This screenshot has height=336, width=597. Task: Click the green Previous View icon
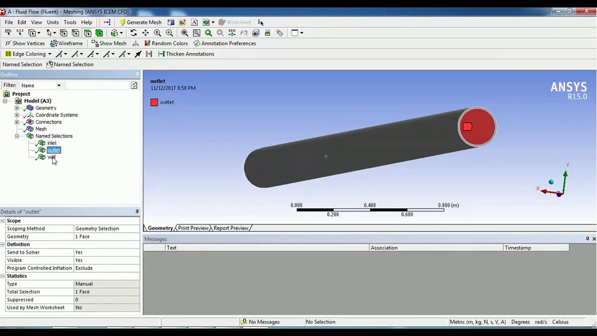point(208,33)
